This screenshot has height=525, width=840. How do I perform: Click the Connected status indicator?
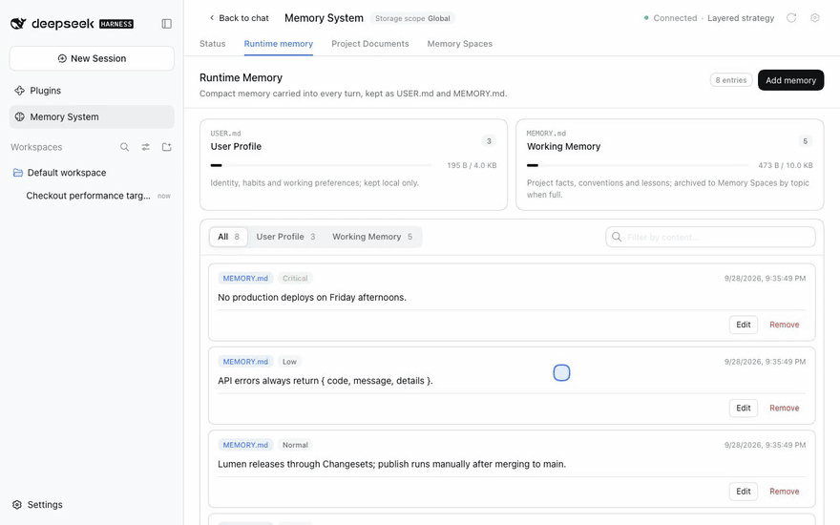pyautogui.click(x=670, y=18)
